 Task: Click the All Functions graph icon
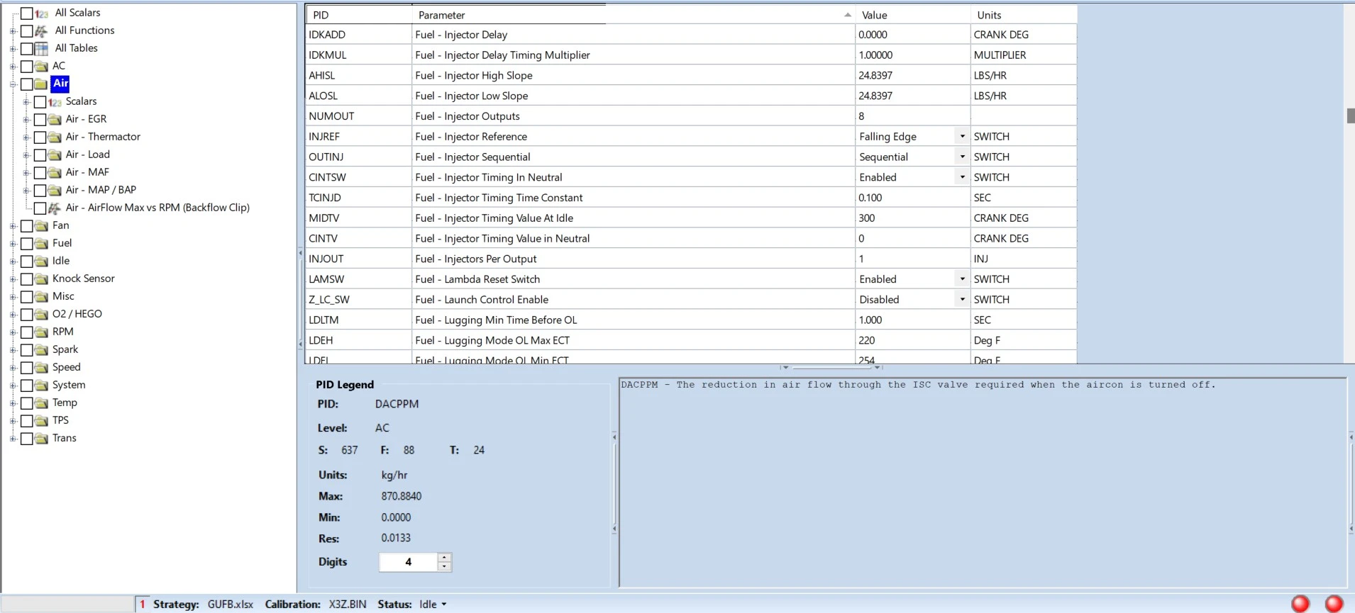click(42, 31)
